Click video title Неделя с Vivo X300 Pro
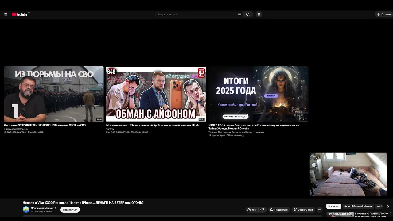Screen dimensions: 393x221 (x=83, y=203)
